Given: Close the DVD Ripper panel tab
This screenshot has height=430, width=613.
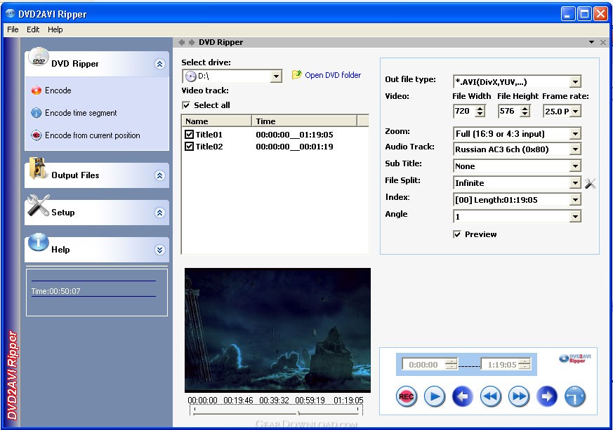Looking at the screenshot, I should (603, 42).
